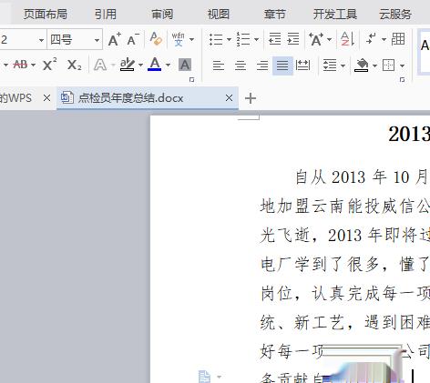Image resolution: width=430 pixels, height=383 pixels.
Task: Switch to the 我的WPS tab
Action: [15, 98]
